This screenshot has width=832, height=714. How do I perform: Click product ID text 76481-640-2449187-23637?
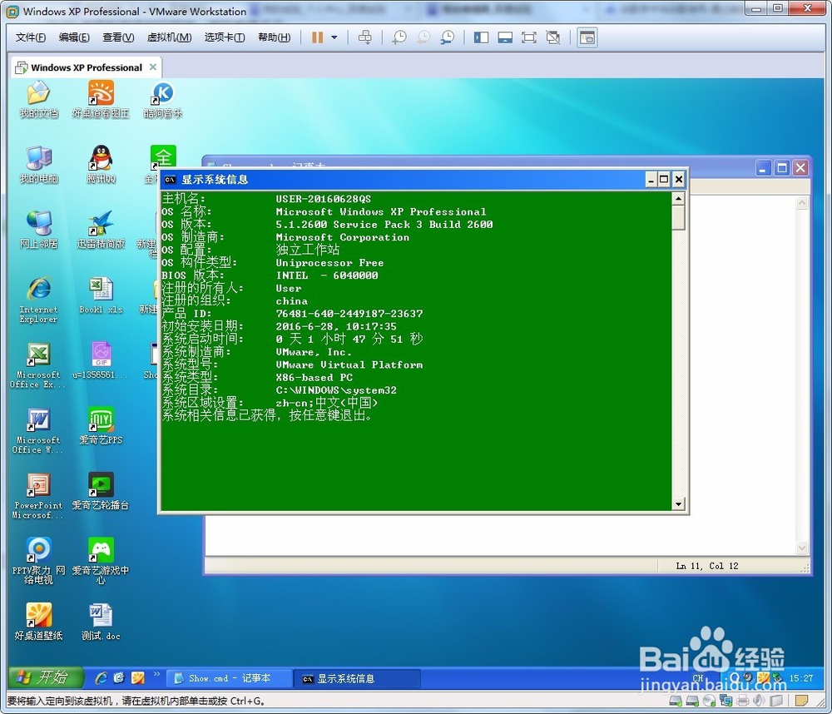pyautogui.click(x=349, y=314)
